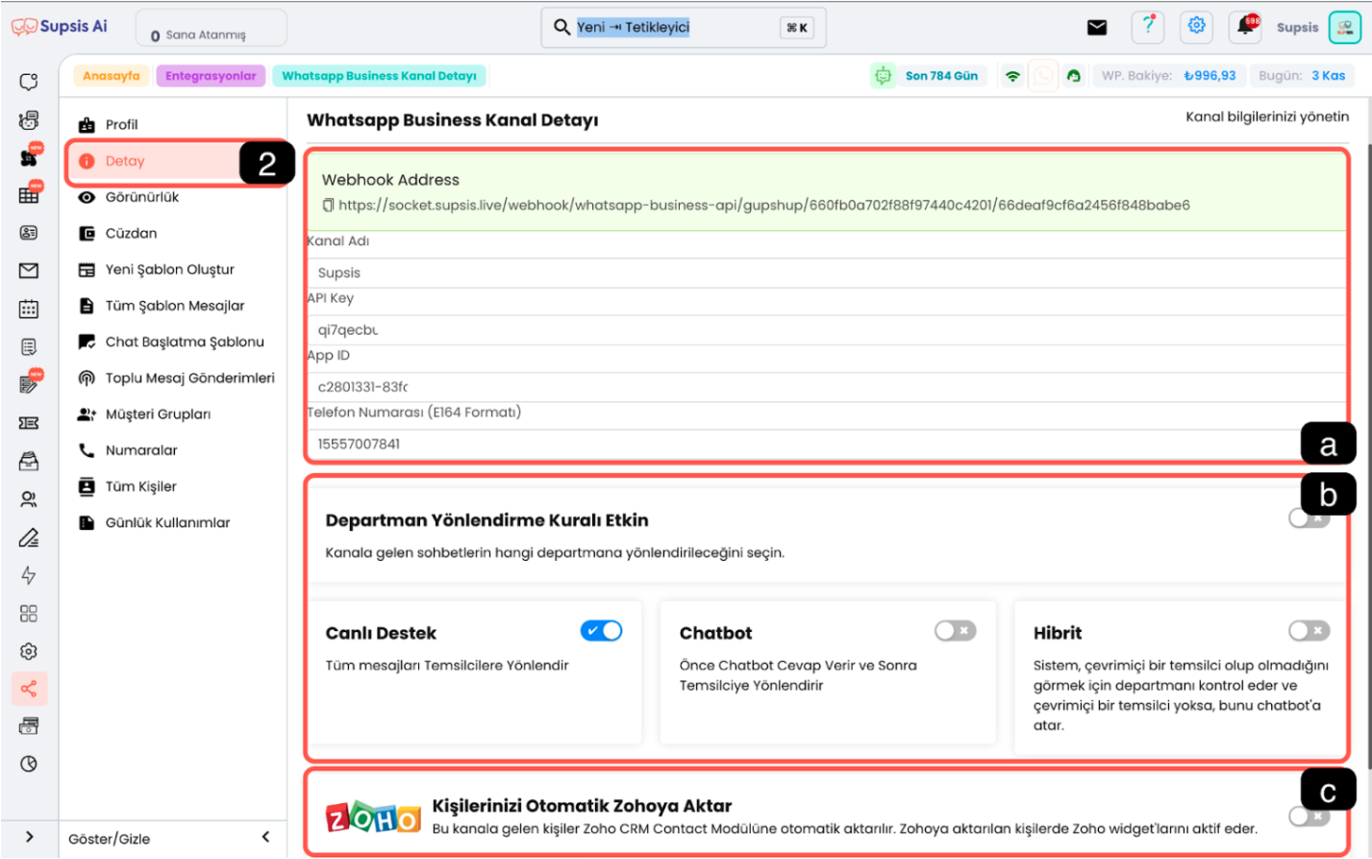Open the four-squares apps icon in left rail
Screen dimensions: 1372x859
click(x=29, y=614)
